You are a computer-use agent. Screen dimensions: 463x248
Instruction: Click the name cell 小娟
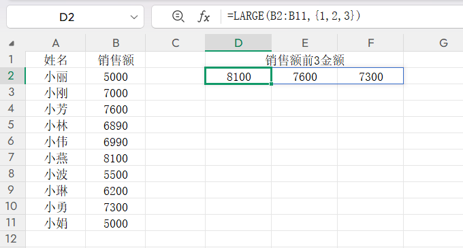[x=56, y=223]
